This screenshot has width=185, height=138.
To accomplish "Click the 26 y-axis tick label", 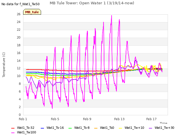I will pyautogui.click(x=18, y=14).
